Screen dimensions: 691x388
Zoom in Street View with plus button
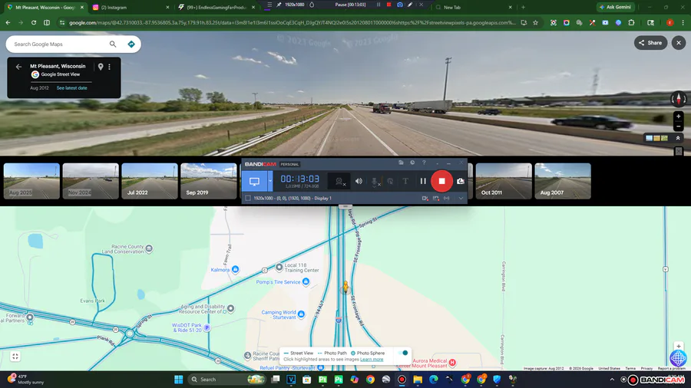point(678,116)
